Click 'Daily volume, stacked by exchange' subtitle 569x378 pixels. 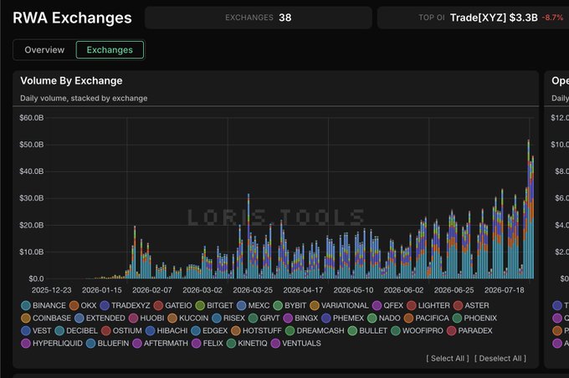[x=84, y=99]
